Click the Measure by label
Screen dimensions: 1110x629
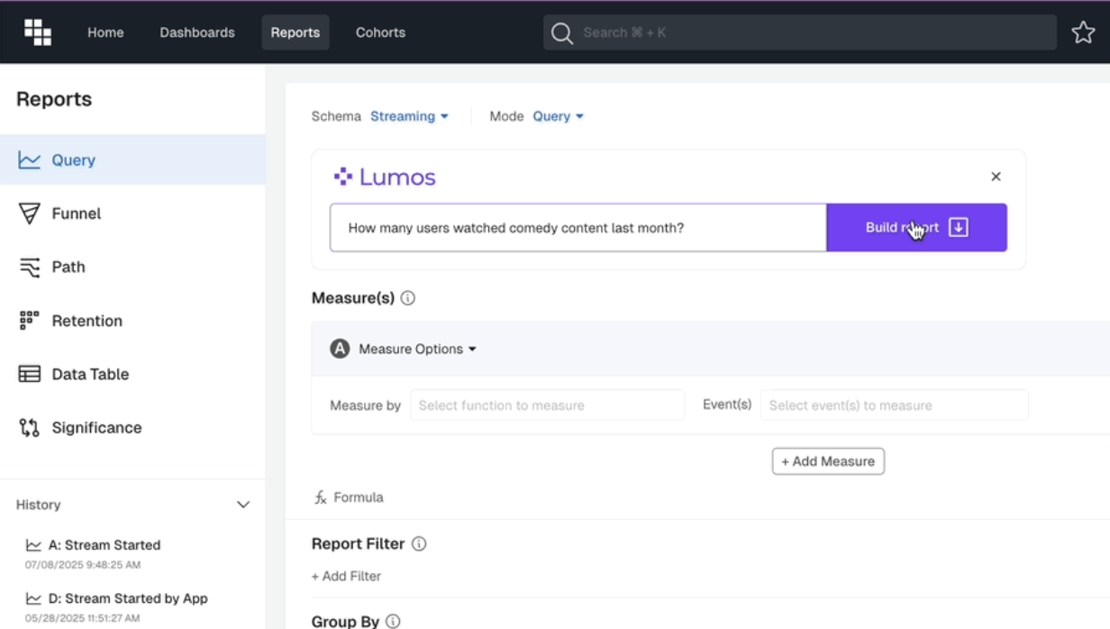click(x=365, y=406)
